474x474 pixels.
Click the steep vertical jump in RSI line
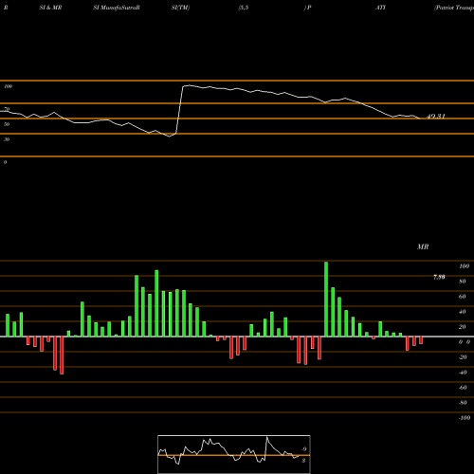[x=179, y=110]
